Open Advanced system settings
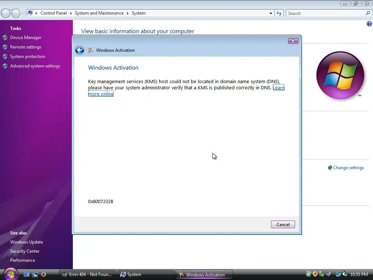 coord(35,66)
